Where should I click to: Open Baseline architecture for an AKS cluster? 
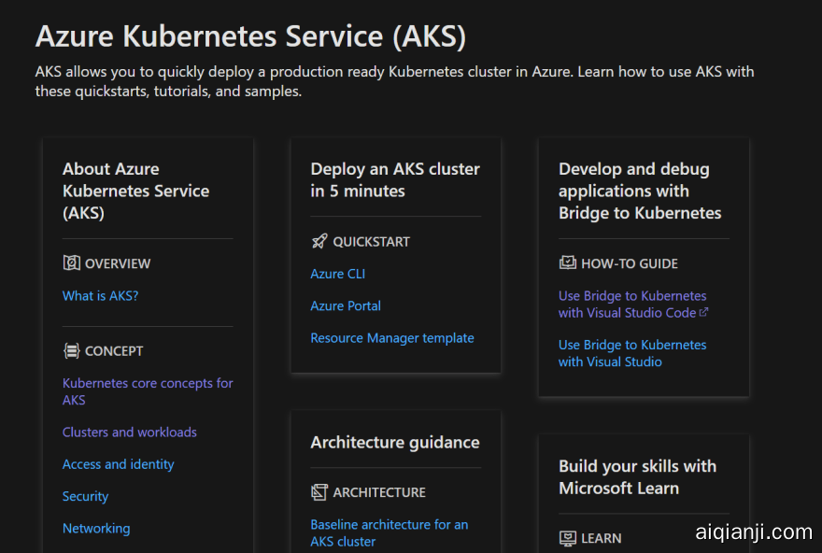pos(389,532)
